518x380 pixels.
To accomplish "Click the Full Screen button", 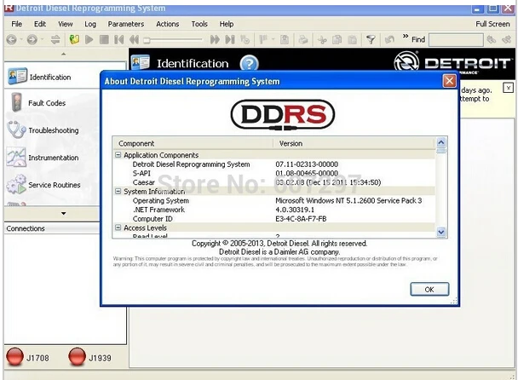I will 492,24.
